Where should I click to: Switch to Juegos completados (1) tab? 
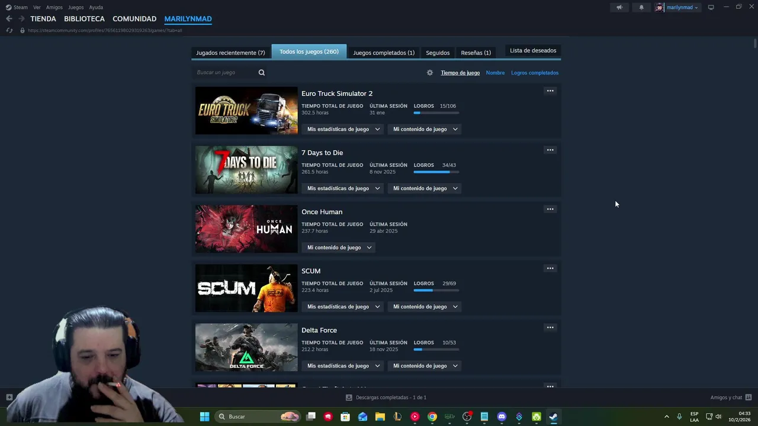384,53
